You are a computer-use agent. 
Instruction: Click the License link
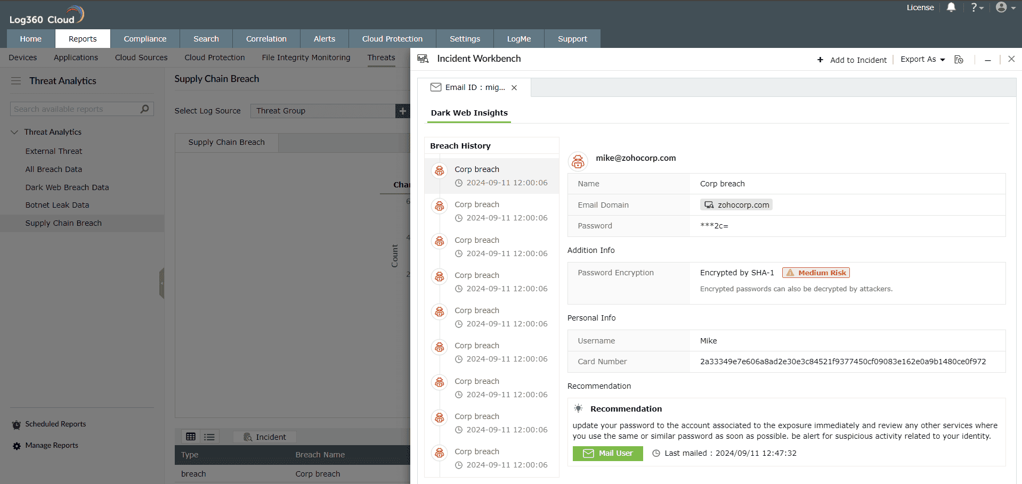[x=920, y=7]
